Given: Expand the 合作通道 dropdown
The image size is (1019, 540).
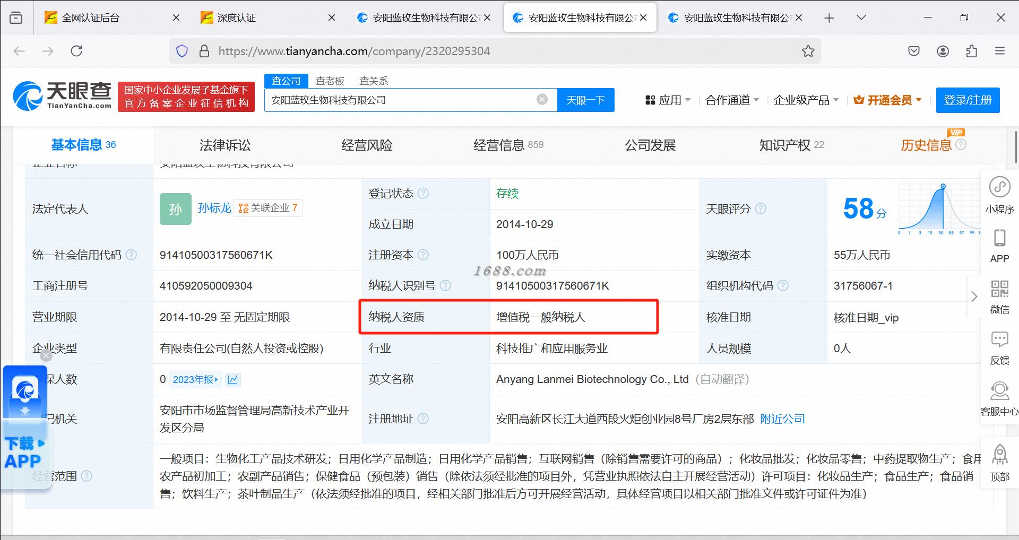Looking at the screenshot, I should tap(732, 100).
